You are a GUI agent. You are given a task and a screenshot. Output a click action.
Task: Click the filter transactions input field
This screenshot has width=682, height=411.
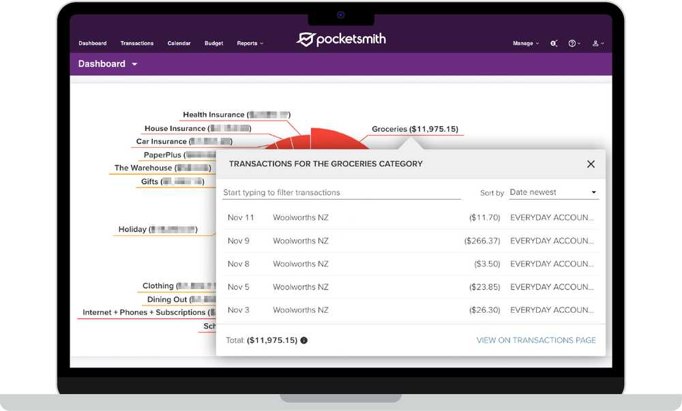(342, 192)
